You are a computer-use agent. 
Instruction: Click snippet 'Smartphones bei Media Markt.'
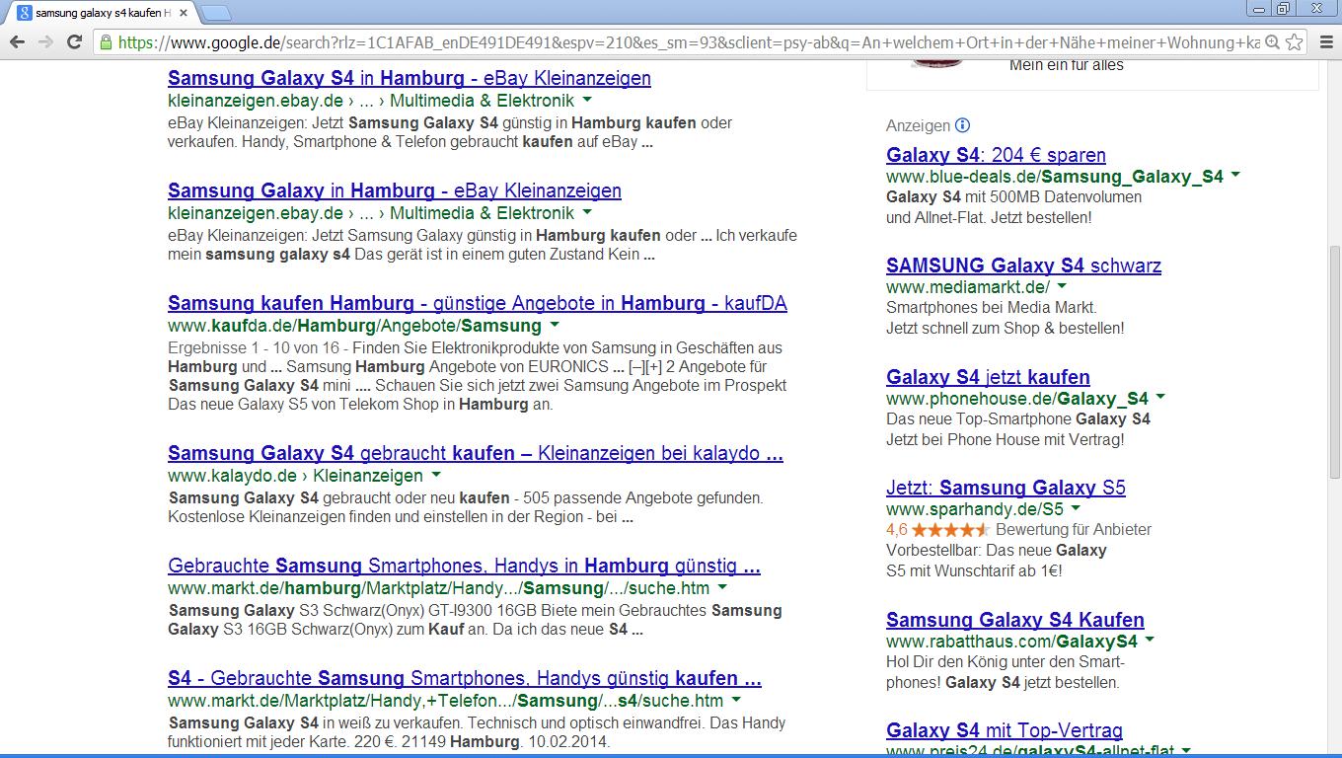click(992, 307)
